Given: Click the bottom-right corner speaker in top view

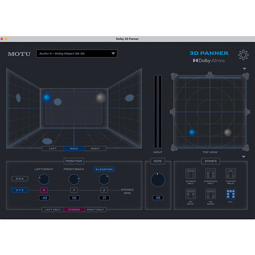Looking at the screenshot, I should [x=246, y=148].
